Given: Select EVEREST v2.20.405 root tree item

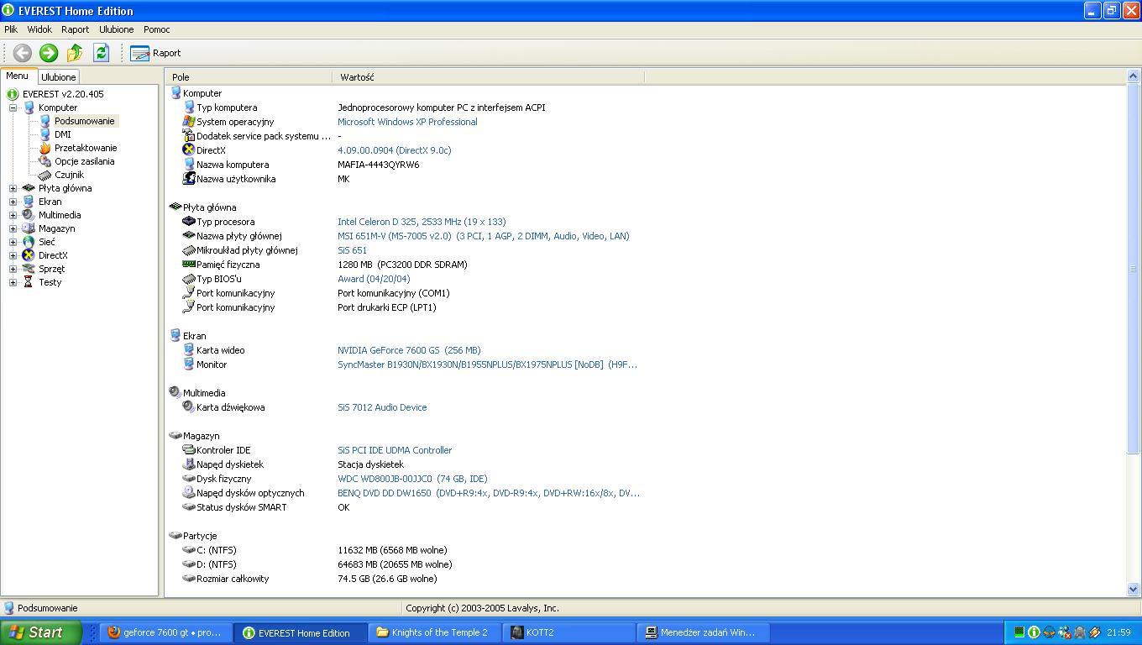Looking at the screenshot, I should coord(63,94).
